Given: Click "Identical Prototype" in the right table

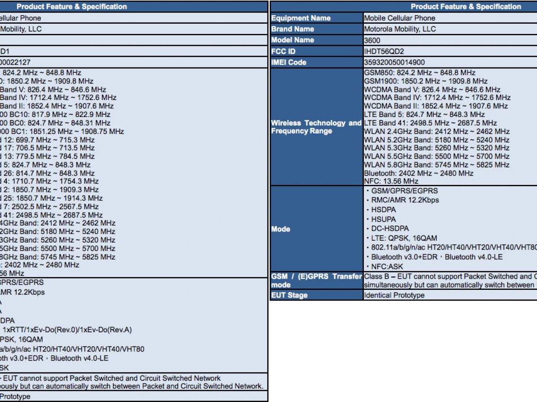Looking at the screenshot, I should (x=394, y=295).
